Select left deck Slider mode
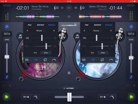 (46, 53)
